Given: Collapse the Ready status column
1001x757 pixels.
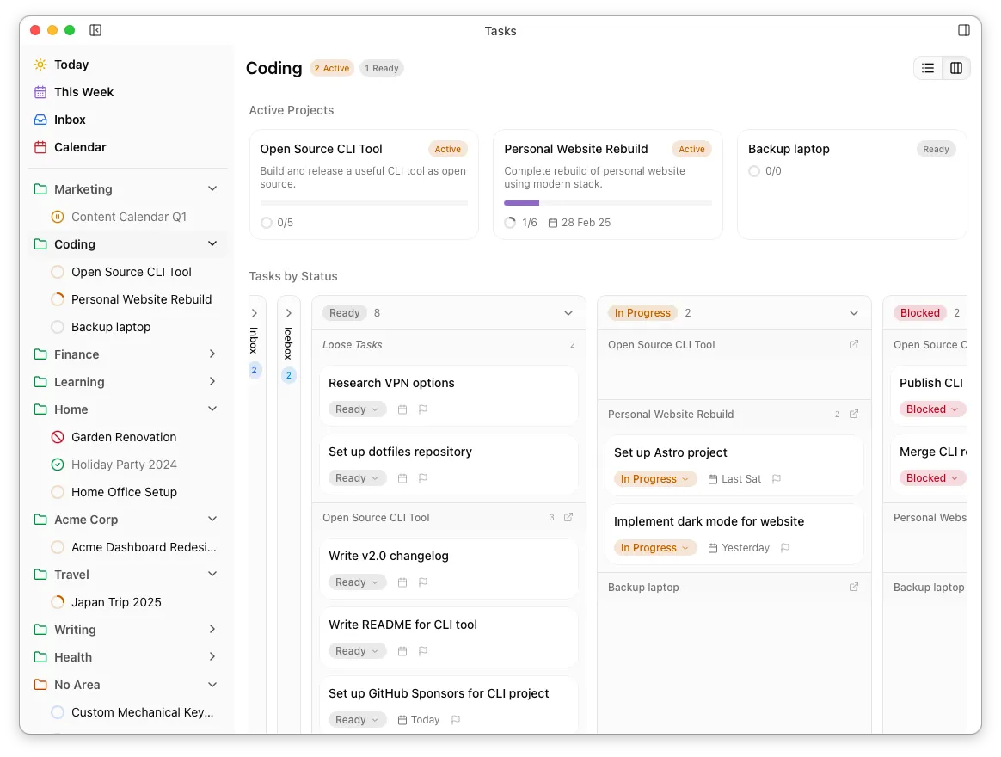Looking at the screenshot, I should click(x=567, y=312).
